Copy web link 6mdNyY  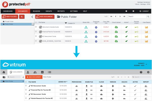(x=106, y=27)
